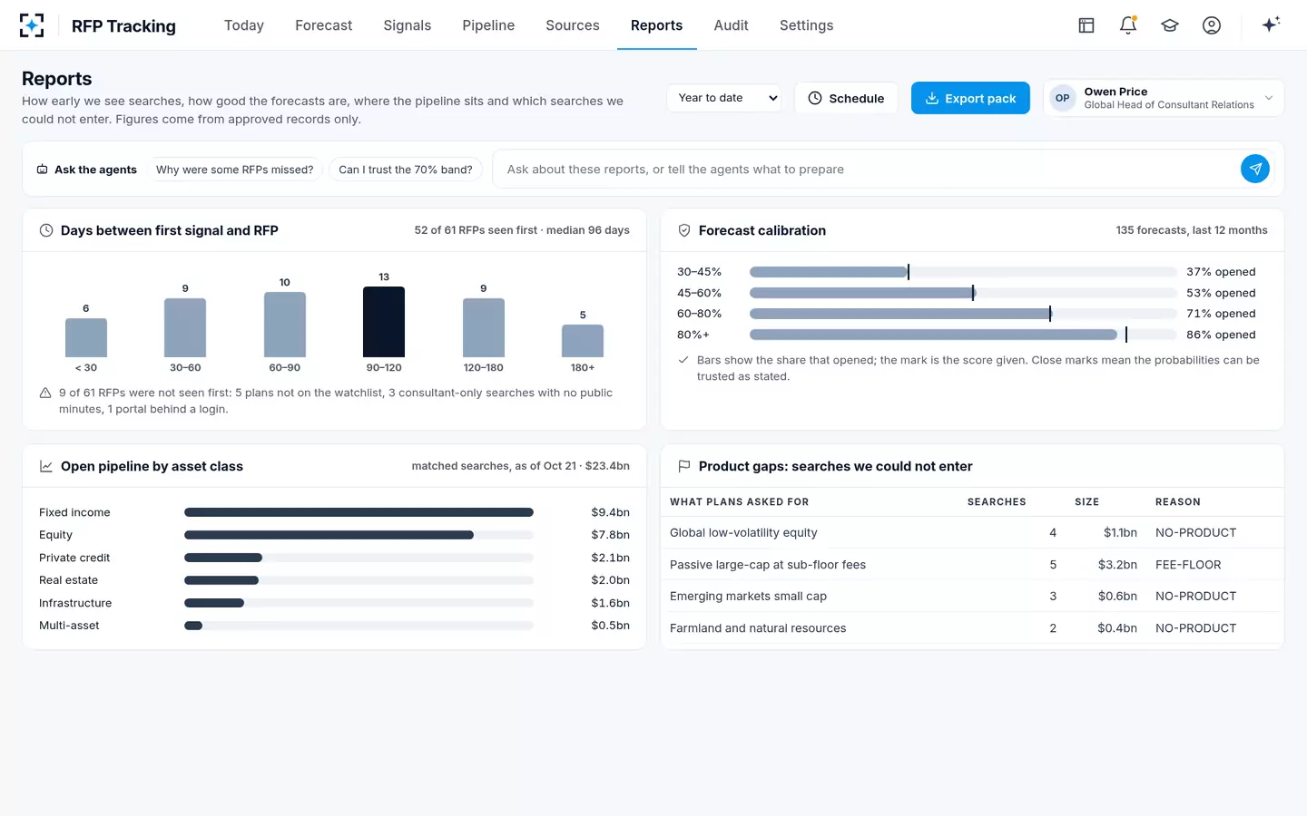Open the Settings tab

coord(807,25)
